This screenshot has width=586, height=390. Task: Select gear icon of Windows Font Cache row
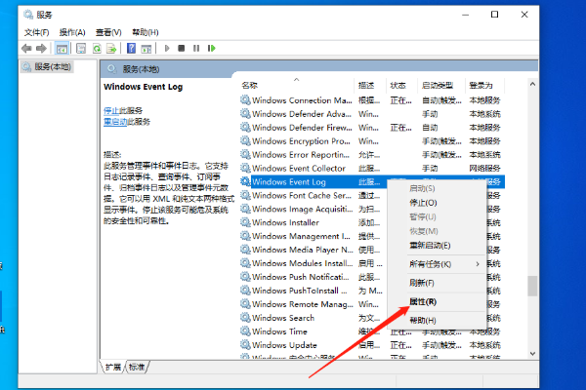[x=245, y=195]
